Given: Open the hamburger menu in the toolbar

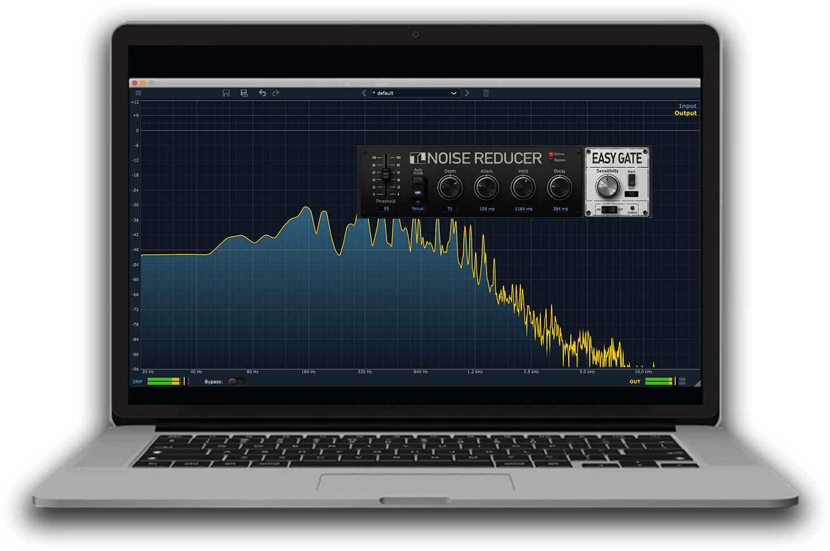Looking at the screenshot, I should [138, 93].
